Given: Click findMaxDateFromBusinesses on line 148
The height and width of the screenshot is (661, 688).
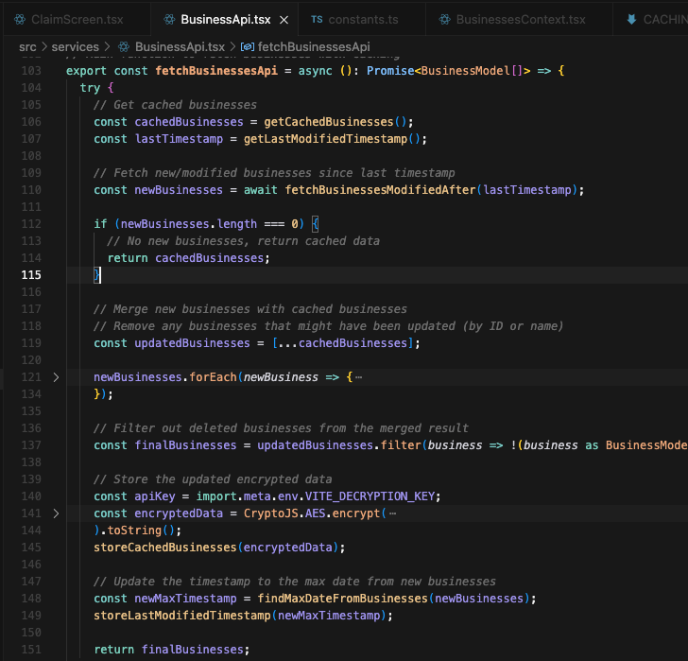Looking at the screenshot, I should [342, 599].
